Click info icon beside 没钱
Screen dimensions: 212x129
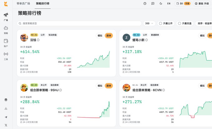[38, 40]
